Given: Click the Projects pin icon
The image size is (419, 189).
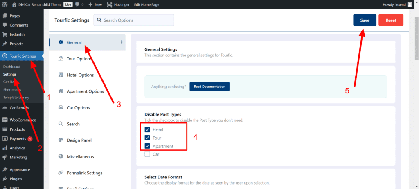Looking at the screenshot, I should (5, 44).
